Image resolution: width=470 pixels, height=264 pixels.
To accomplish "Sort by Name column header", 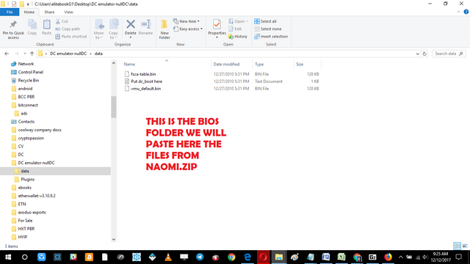I will pyautogui.click(x=129, y=64).
